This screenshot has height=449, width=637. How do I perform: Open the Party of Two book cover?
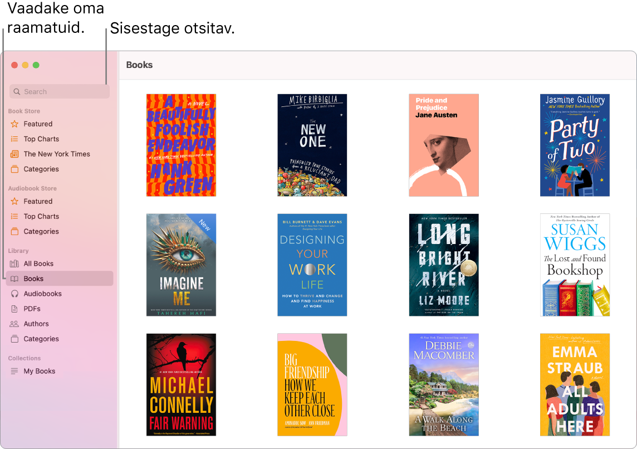click(575, 145)
